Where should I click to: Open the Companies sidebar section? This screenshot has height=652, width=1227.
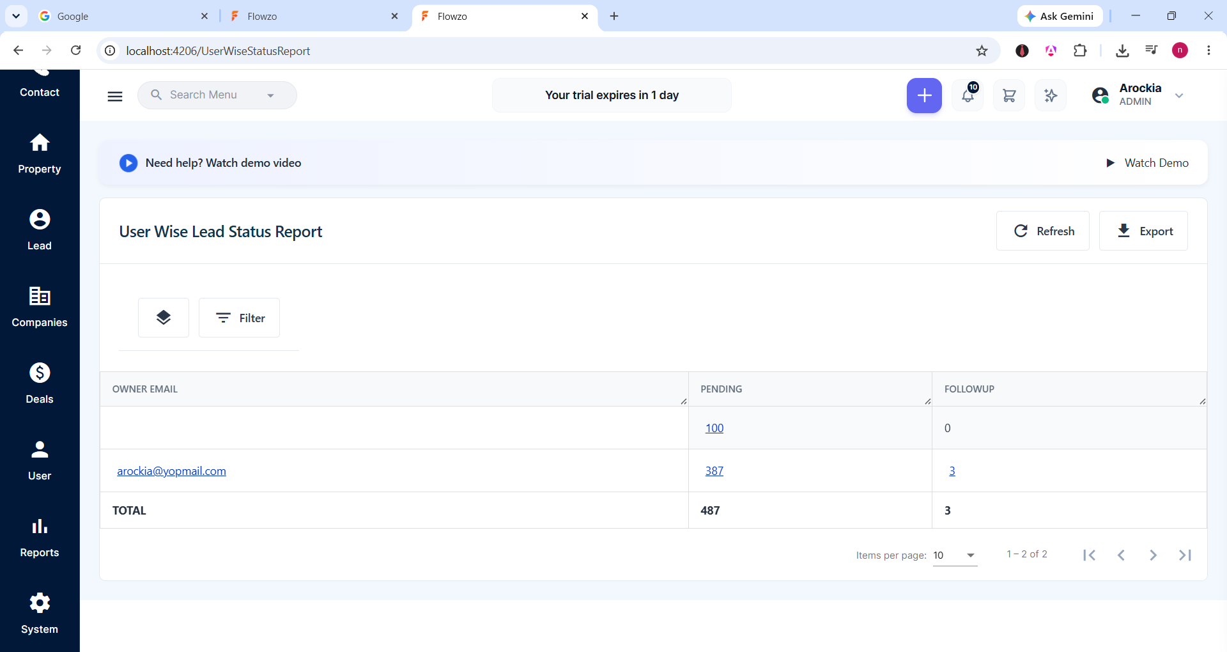click(x=40, y=307)
